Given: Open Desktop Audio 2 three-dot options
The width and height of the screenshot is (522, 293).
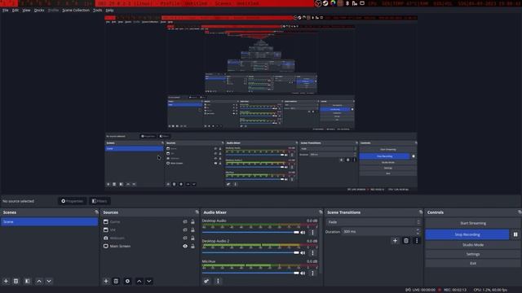Looking at the screenshot, I should pos(312,253).
